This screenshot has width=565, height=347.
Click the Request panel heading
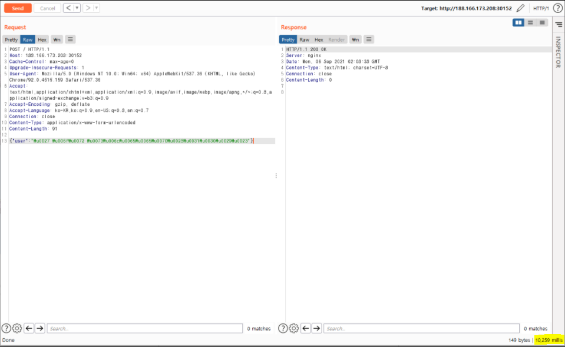pos(15,27)
